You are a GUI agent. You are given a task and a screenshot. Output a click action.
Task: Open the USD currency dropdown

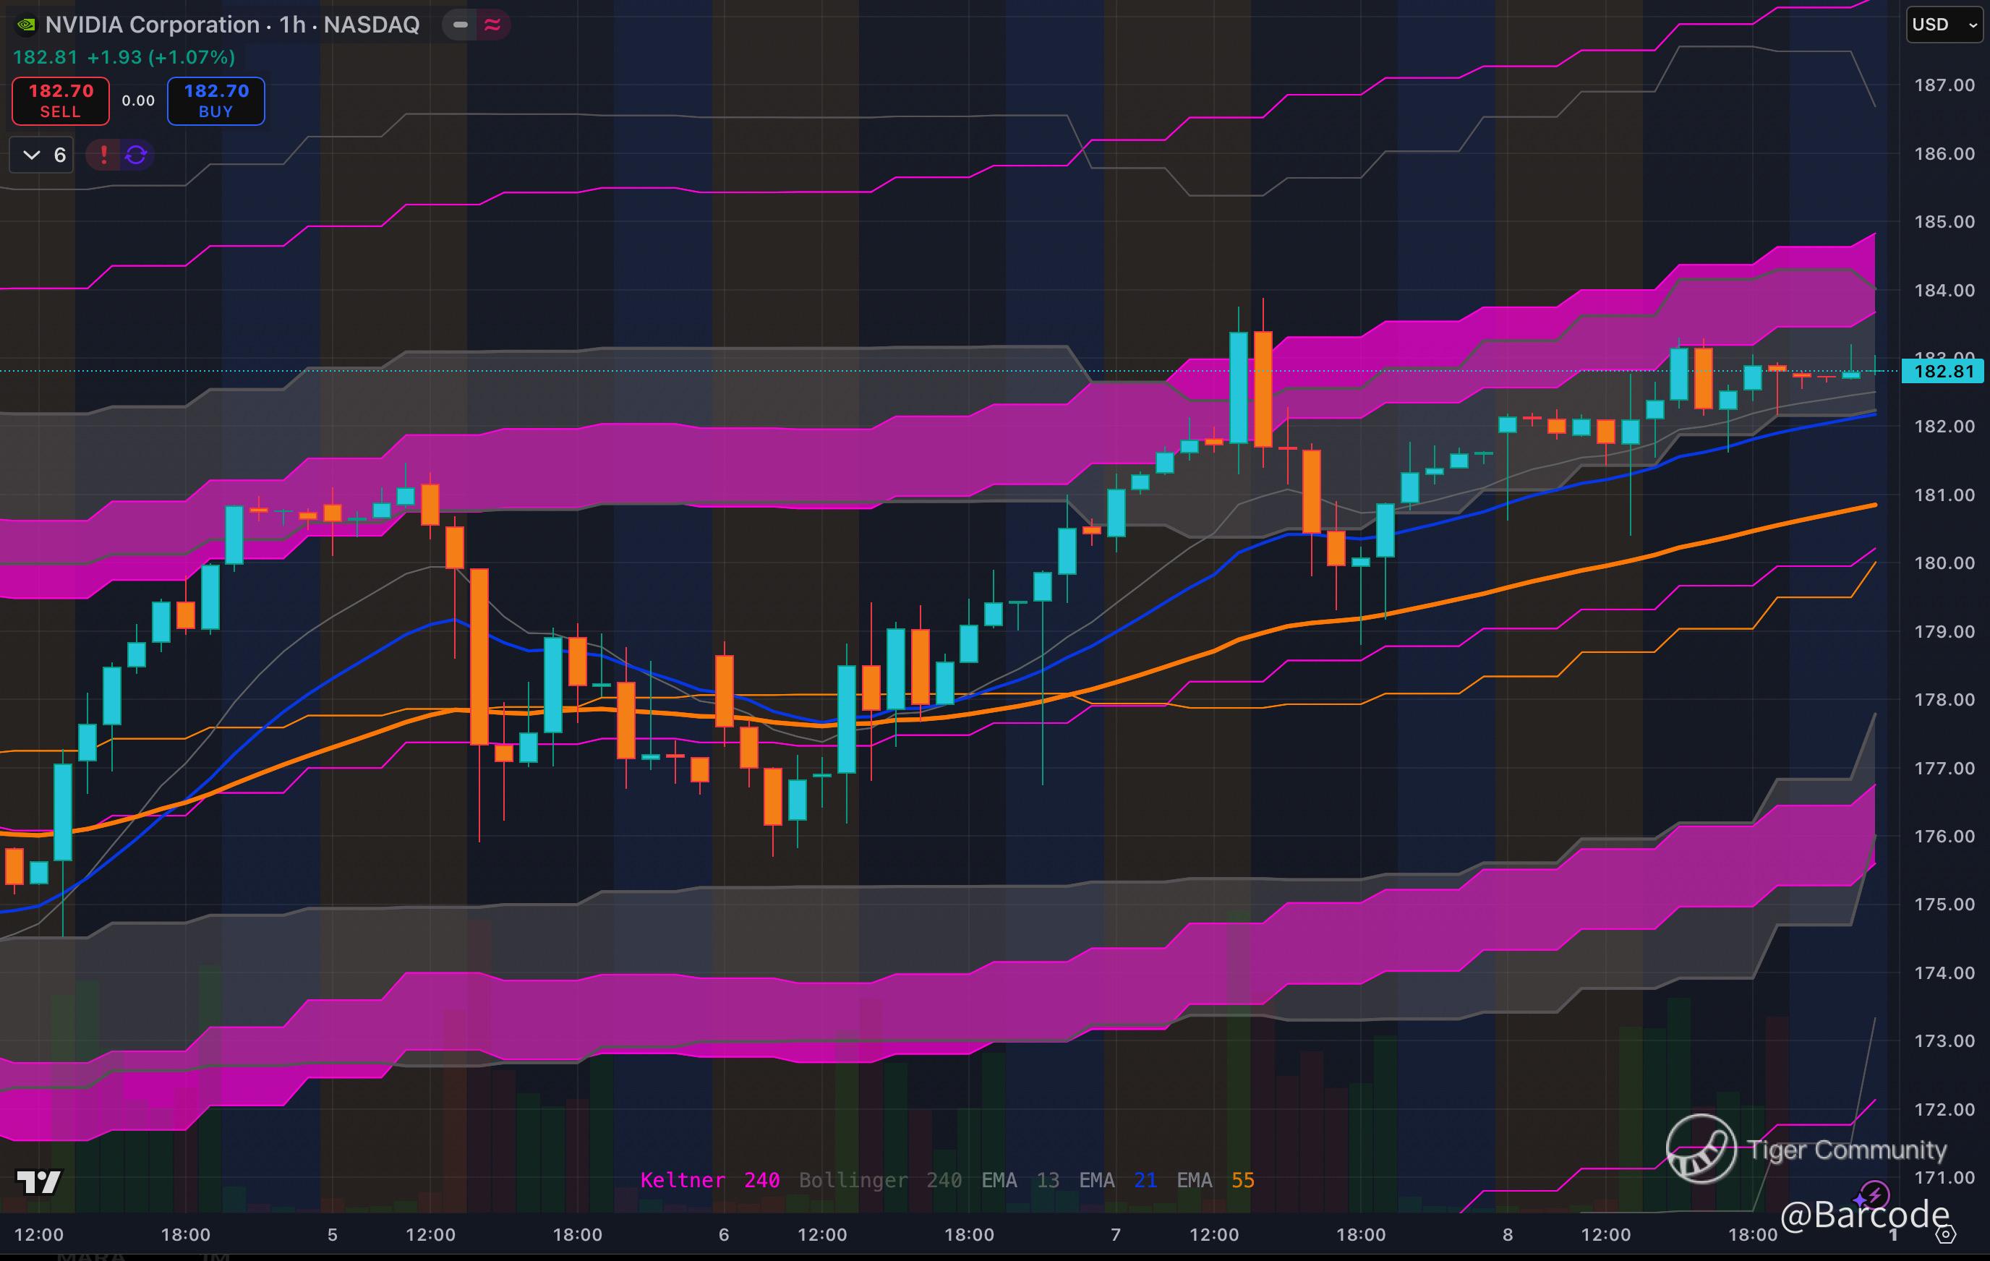click(1943, 25)
